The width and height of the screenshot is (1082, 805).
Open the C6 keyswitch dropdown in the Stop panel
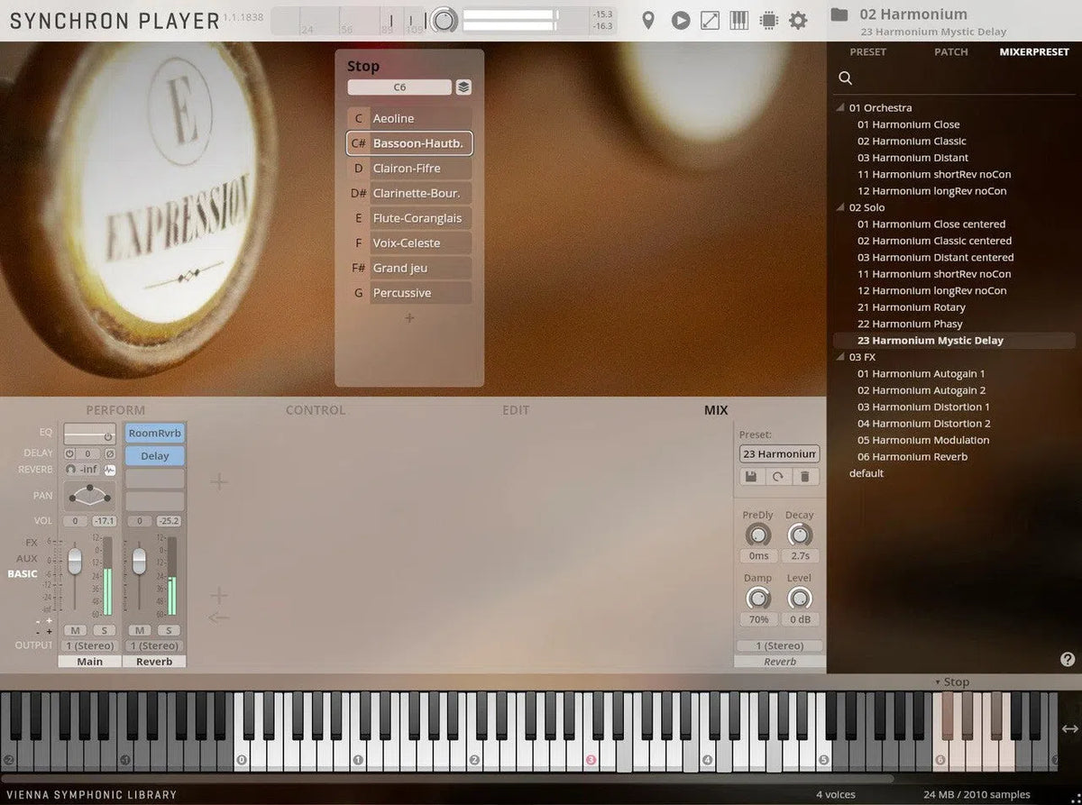(400, 87)
